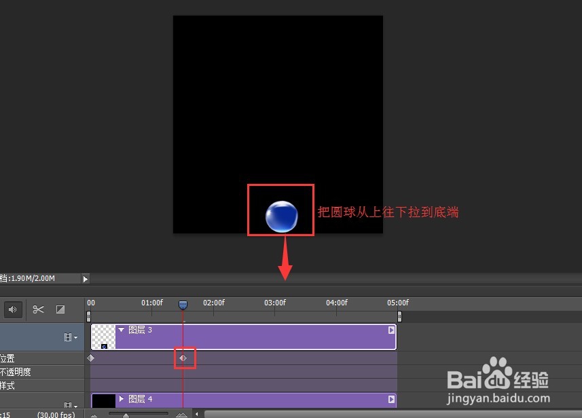This screenshot has width=582, height=418.
Task: Expand the 图层 4 properties triangle
Action: [122, 399]
